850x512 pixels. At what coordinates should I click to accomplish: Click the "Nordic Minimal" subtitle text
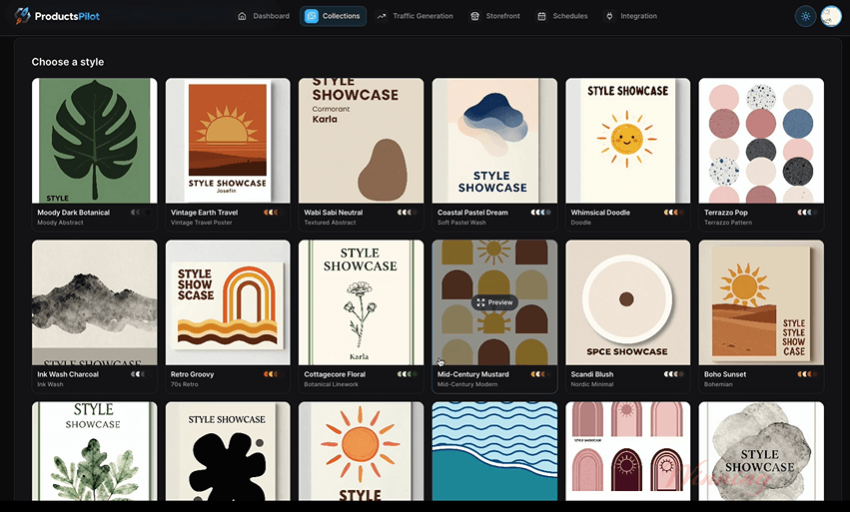point(592,384)
